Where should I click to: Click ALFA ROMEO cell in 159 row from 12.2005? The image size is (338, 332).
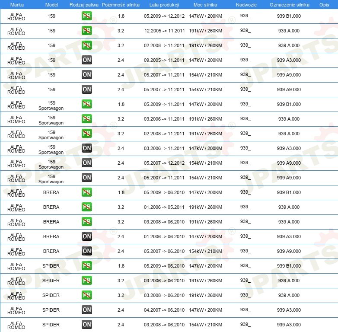point(16,32)
